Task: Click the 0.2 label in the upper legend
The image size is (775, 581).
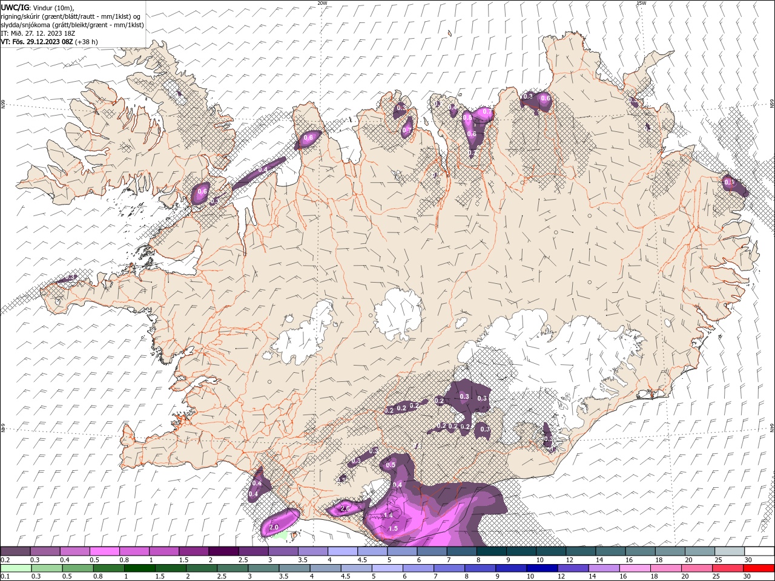Action: (4, 560)
